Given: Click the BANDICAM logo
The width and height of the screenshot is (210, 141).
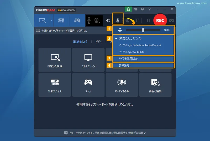Looking at the screenshot, I should click(45, 10).
